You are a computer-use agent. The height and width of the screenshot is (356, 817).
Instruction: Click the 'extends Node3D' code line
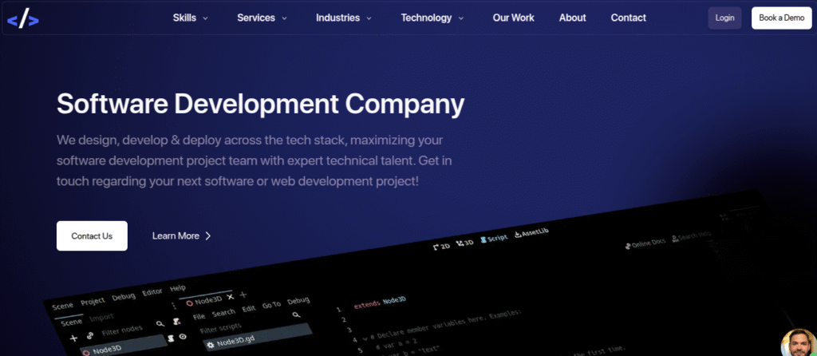pyautogui.click(x=379, y=303)
